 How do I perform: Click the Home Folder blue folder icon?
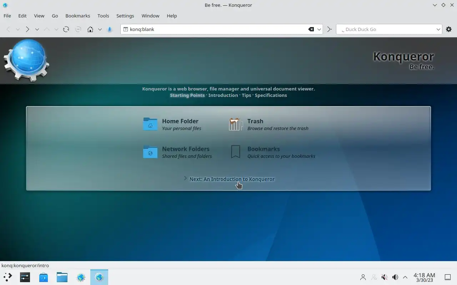[150, 124]
